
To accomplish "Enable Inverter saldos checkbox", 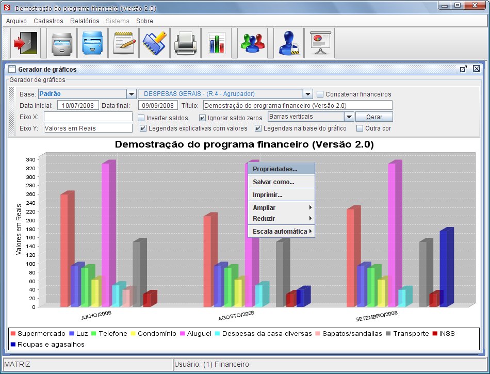I will [141, 118].
